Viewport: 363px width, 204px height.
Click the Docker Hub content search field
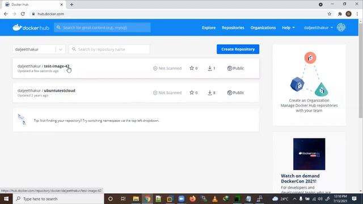(102, 28)
